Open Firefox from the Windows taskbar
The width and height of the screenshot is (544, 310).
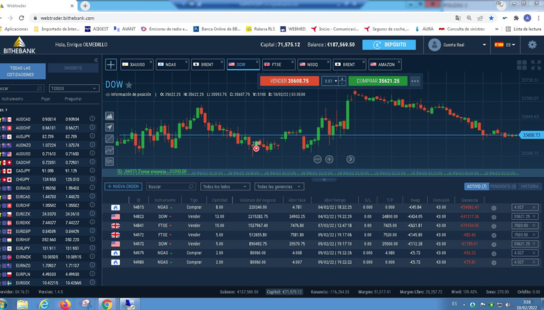(x=65, y=304)
